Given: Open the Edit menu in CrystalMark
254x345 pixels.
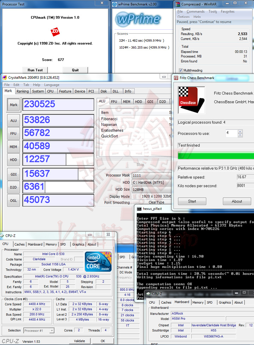Looking at the screenshot, I should 16,85.
